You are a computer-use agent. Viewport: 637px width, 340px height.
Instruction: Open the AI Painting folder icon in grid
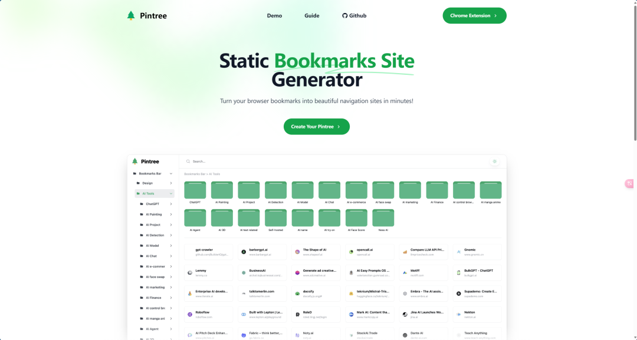pos(222,190)
